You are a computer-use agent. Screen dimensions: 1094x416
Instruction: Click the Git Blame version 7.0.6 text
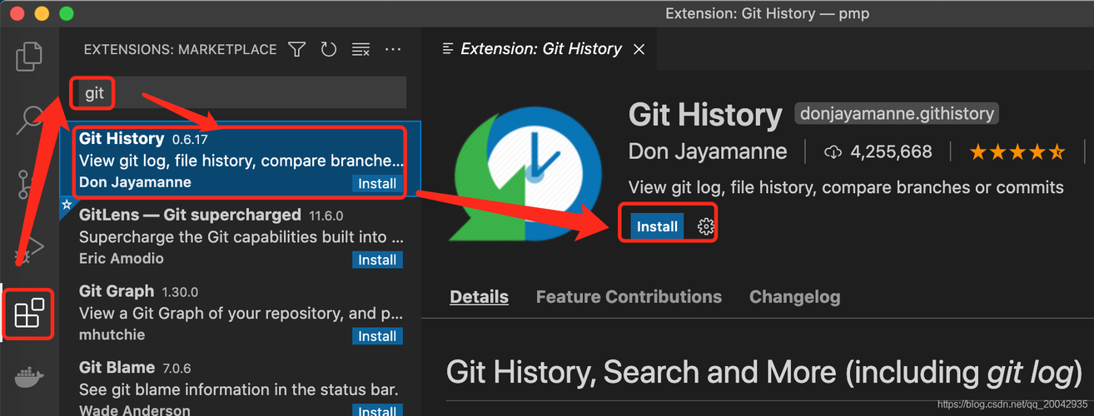[x=178, y=369]
